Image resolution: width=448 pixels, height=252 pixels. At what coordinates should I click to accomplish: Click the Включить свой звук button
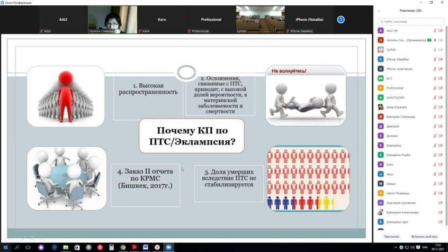pos(424,236)
